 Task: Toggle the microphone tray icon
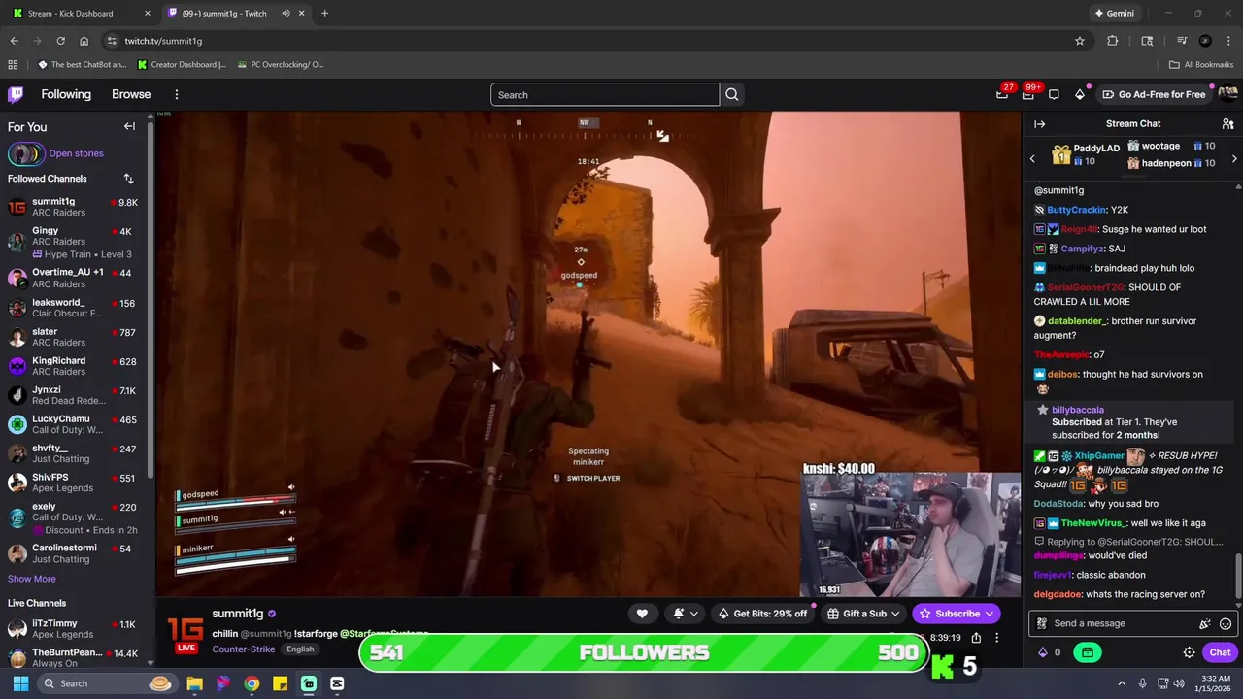pyautogui.click(x=1143, y=683)
